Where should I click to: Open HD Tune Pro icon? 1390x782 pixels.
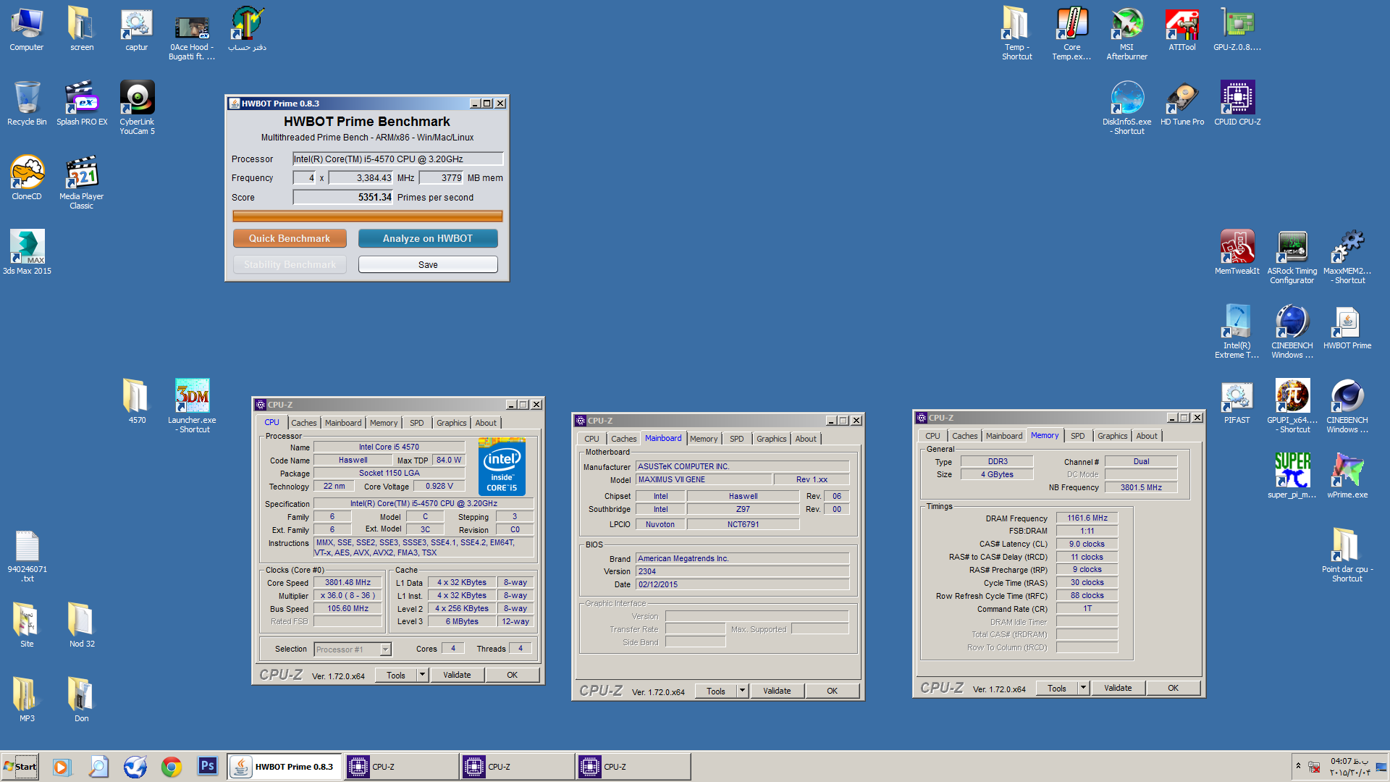pyautogui.click(x=1182, y=104)
